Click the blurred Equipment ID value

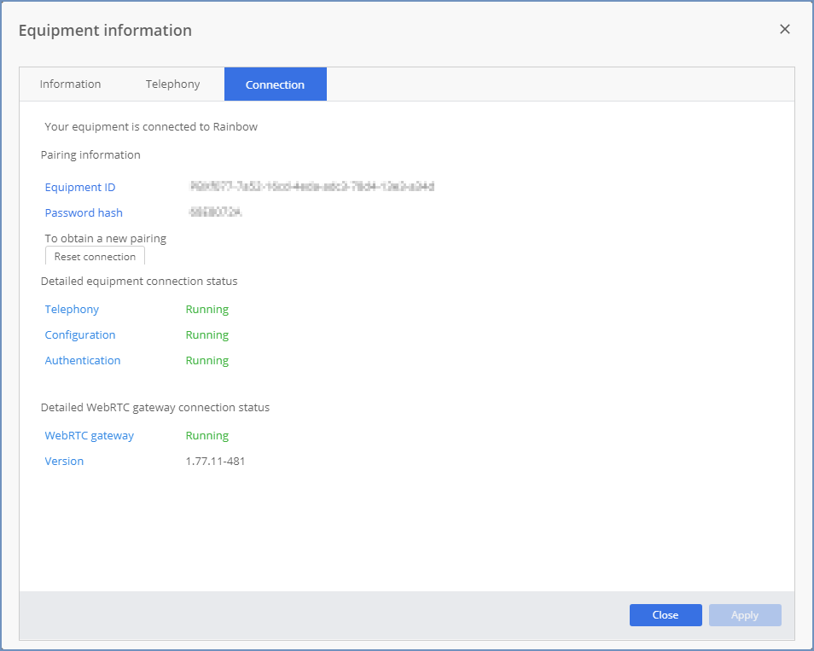click(312, 186)
